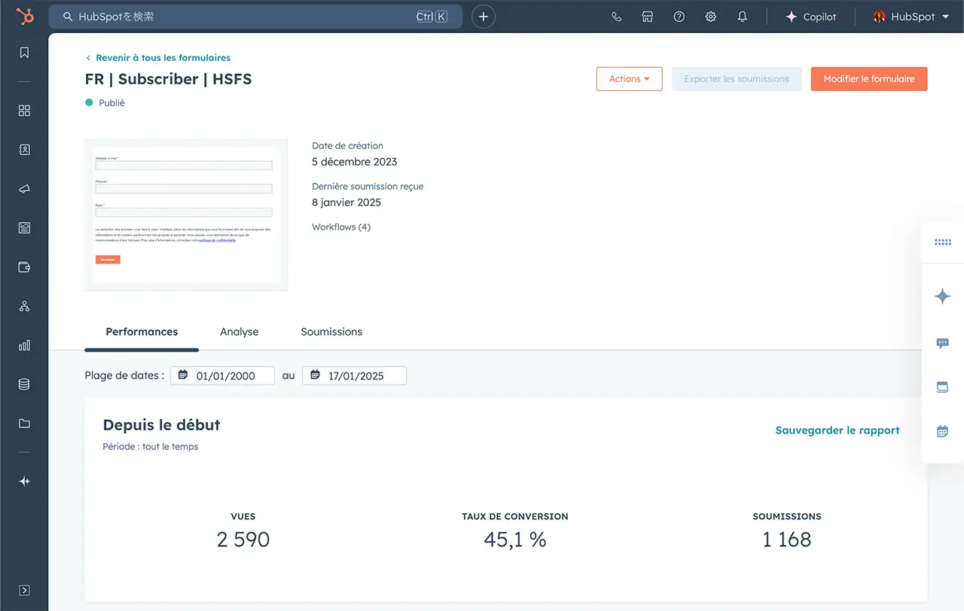Open the plus quick-create button

[484, 17]
